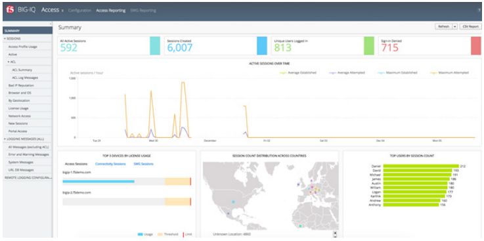Image resolution: width=484 pixels, height=241 pixels.
Task: Zoom the map with the stepper control
Action: 335,234
